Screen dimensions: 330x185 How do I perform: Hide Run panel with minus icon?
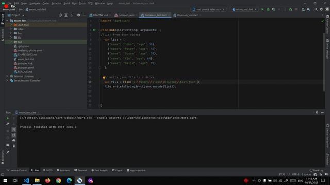click(322, 112)
